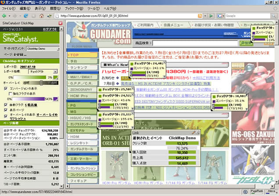Image resolution: width=279 pixels, height=196 pixels.
Task: Open the 表示(V) menu
Action: tap(40, 8)
